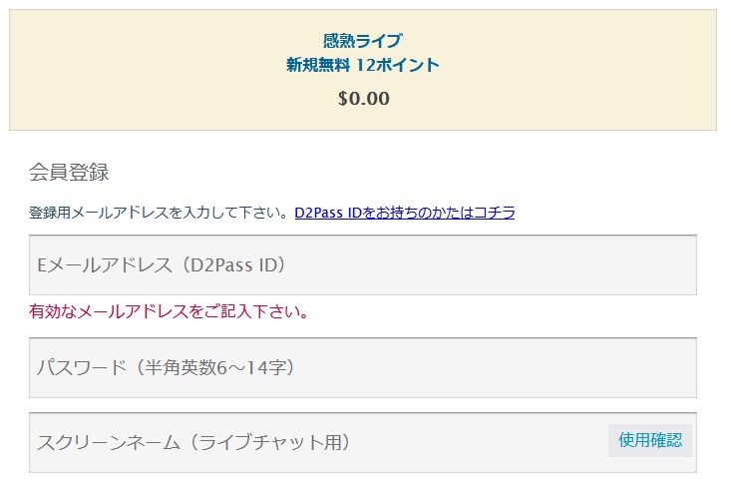Click the Eメールアドレス (D2Pass ID) input field
731x485 pixels.
[x=362, y=265]
